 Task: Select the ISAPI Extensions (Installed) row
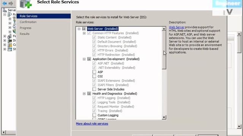(116, 80)
